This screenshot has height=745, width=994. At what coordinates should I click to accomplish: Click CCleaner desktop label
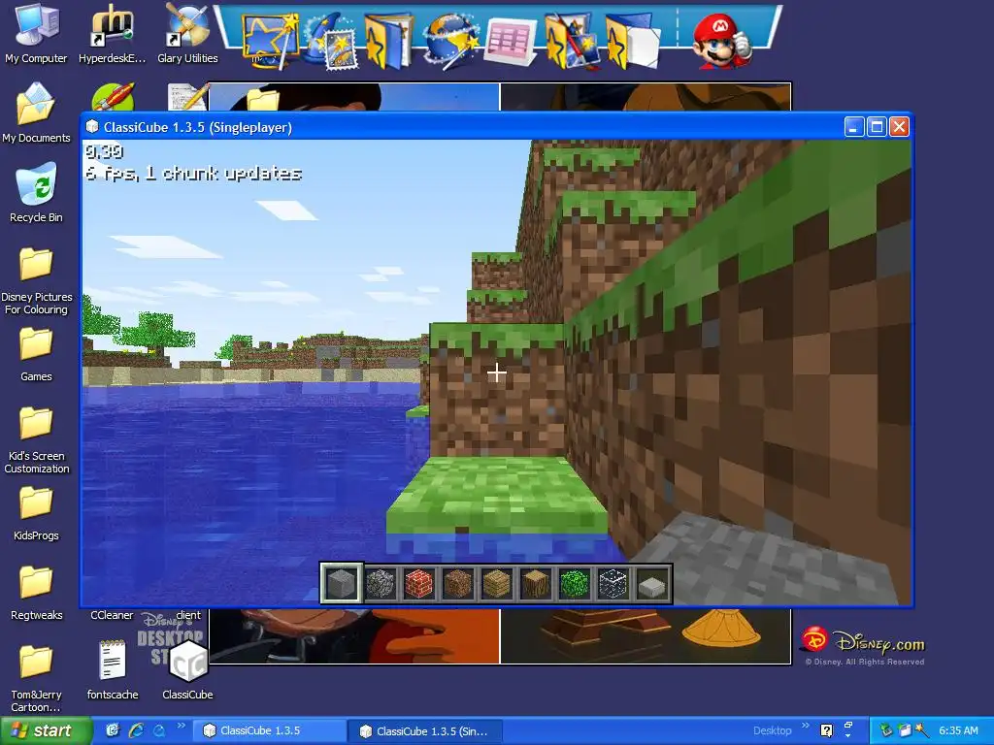point(112,615)
